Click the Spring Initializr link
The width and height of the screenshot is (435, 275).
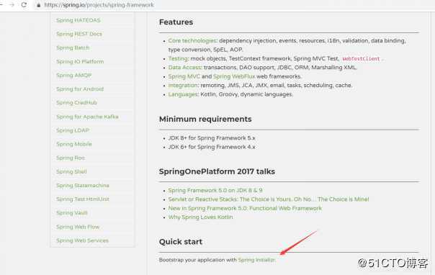click(256, 260)
